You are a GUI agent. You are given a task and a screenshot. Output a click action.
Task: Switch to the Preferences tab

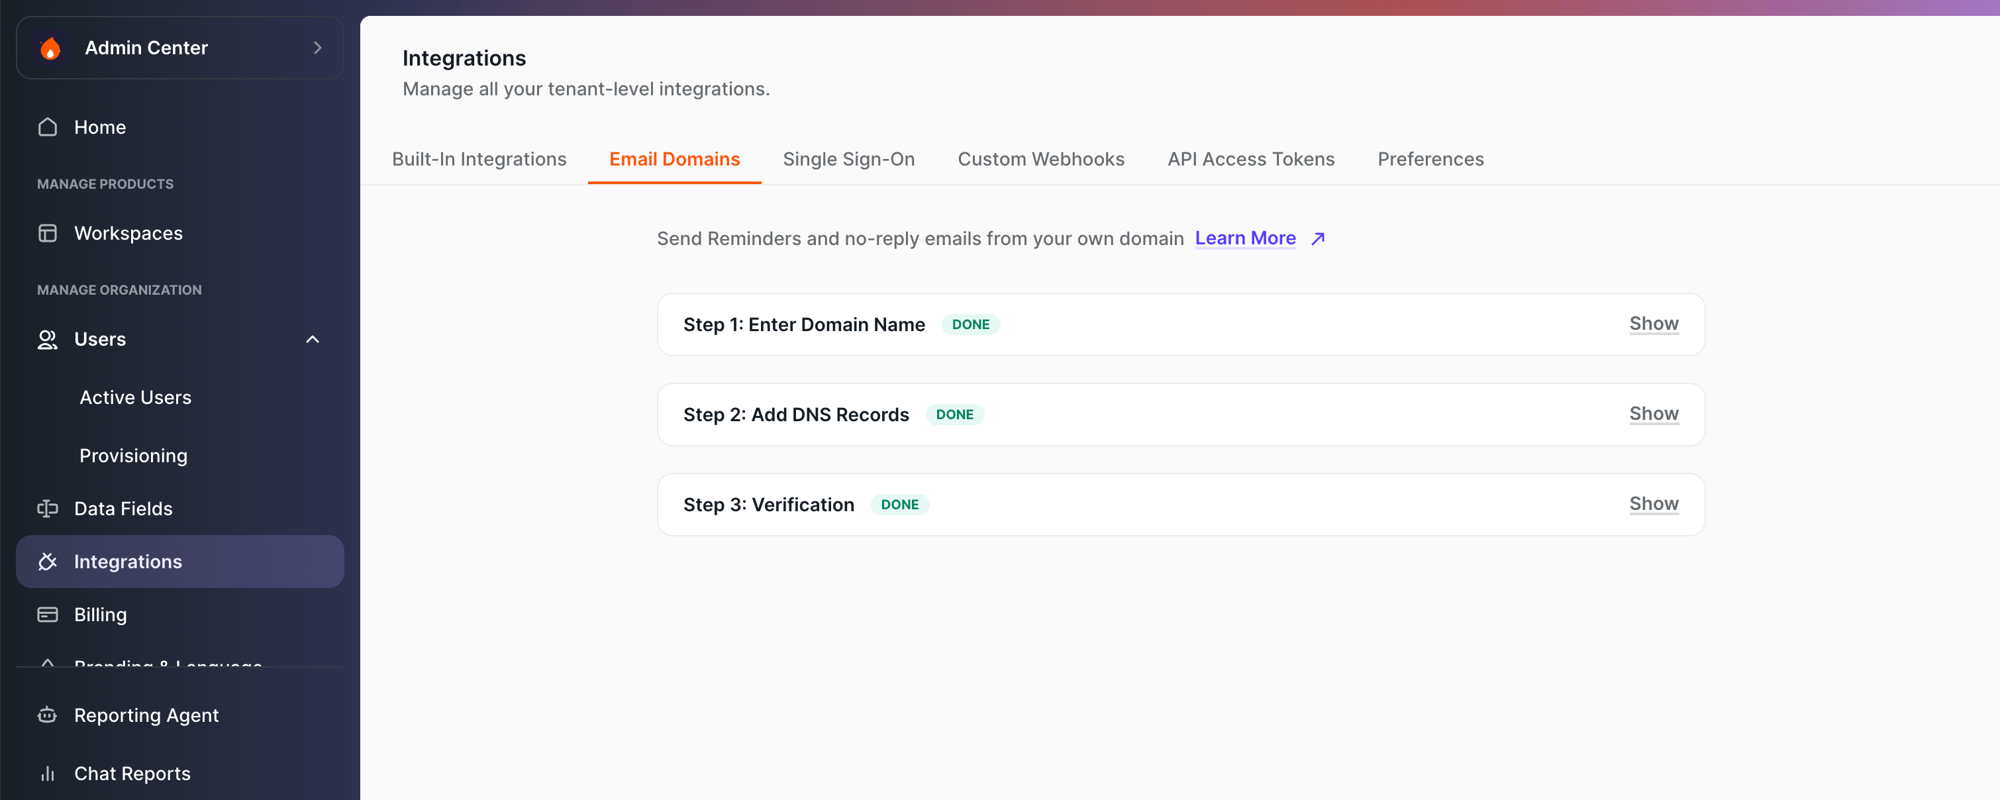coord(1430,158)
